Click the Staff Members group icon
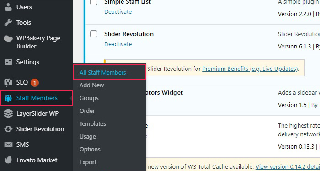This screenshot has height=171, width=320. [8, 98]
